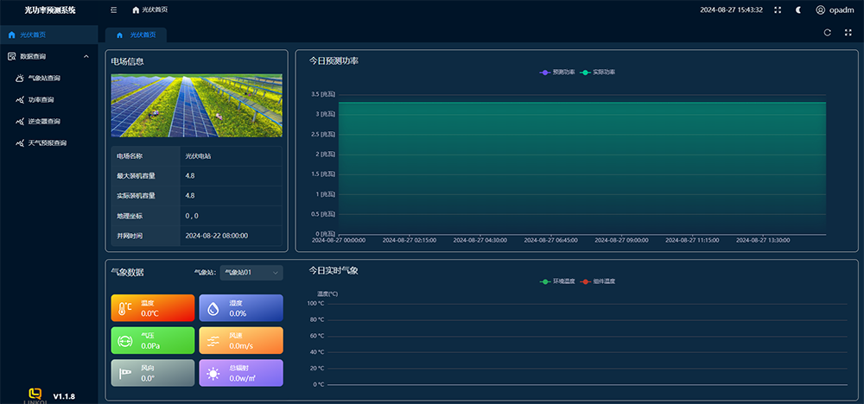
Task: Click the refresh icon in the tab bar
Action: 827,33
